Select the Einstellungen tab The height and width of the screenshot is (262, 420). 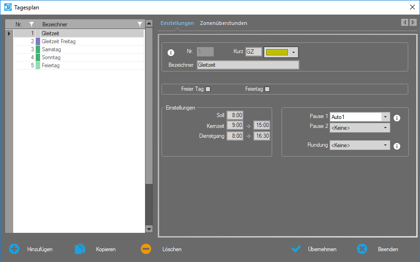point(177,23)
